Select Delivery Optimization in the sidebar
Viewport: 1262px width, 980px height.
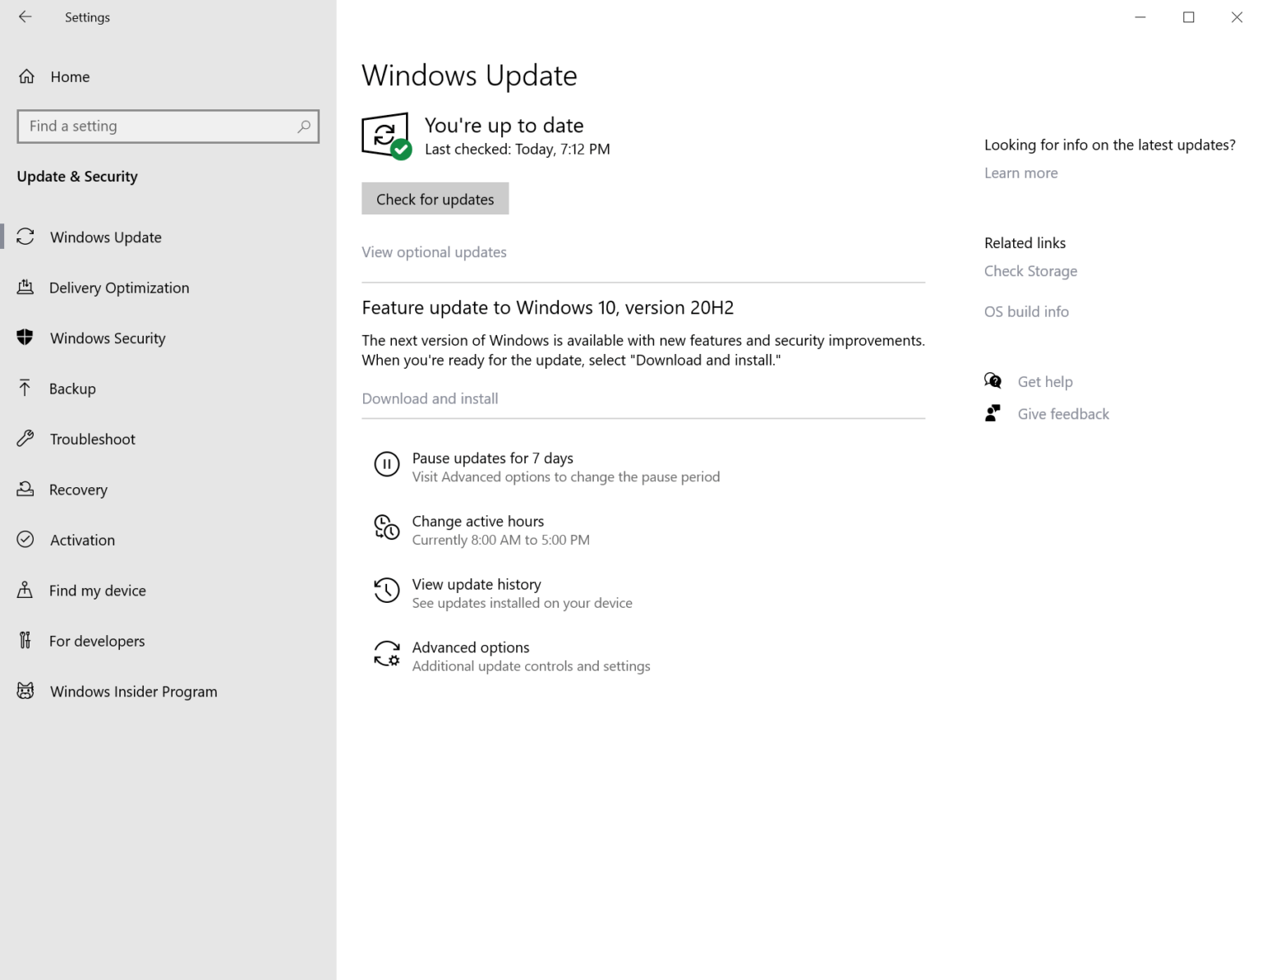click(119, 288)
